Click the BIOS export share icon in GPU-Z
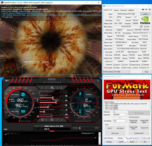Image resolution: width=152 pixels, height=146 pixels. click(x=141, y=26)
